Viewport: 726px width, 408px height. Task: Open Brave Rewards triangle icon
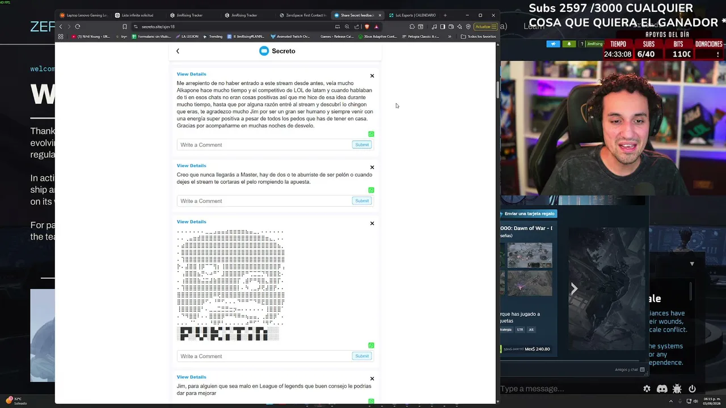pyautogui.click(x=376, y=27)
